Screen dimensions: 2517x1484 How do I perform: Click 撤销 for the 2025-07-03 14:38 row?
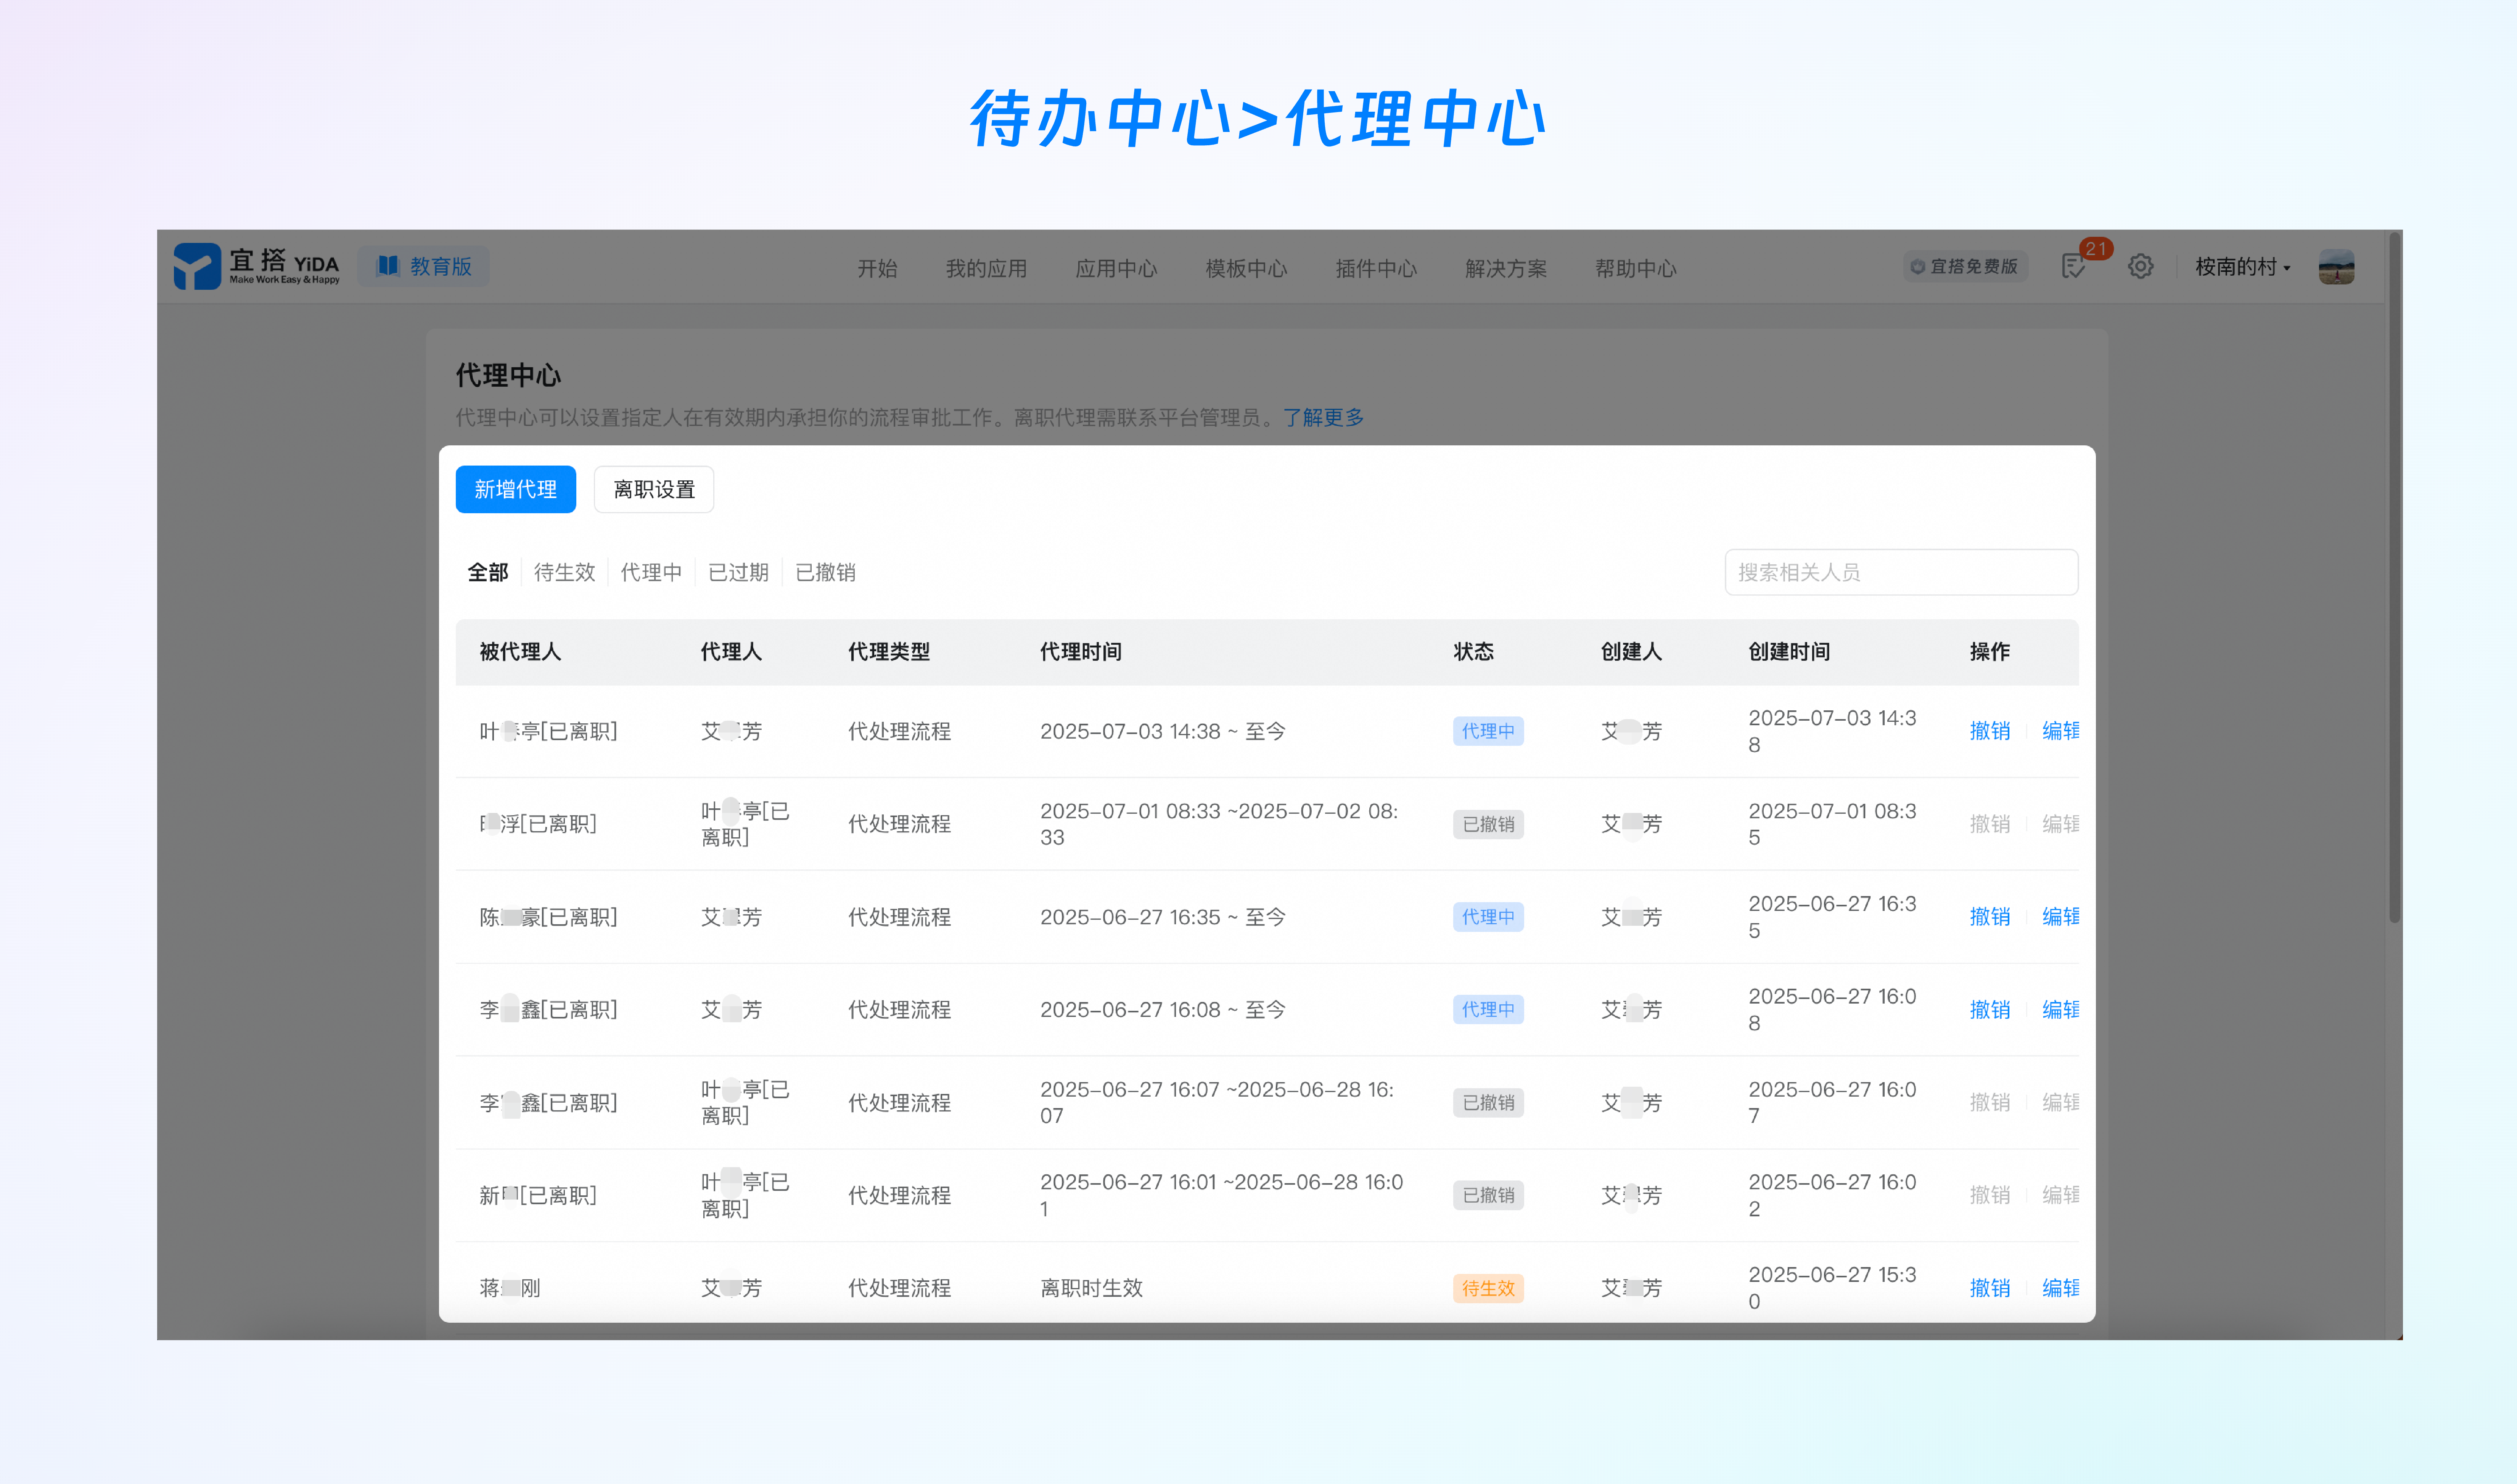tap(1989, 731)
